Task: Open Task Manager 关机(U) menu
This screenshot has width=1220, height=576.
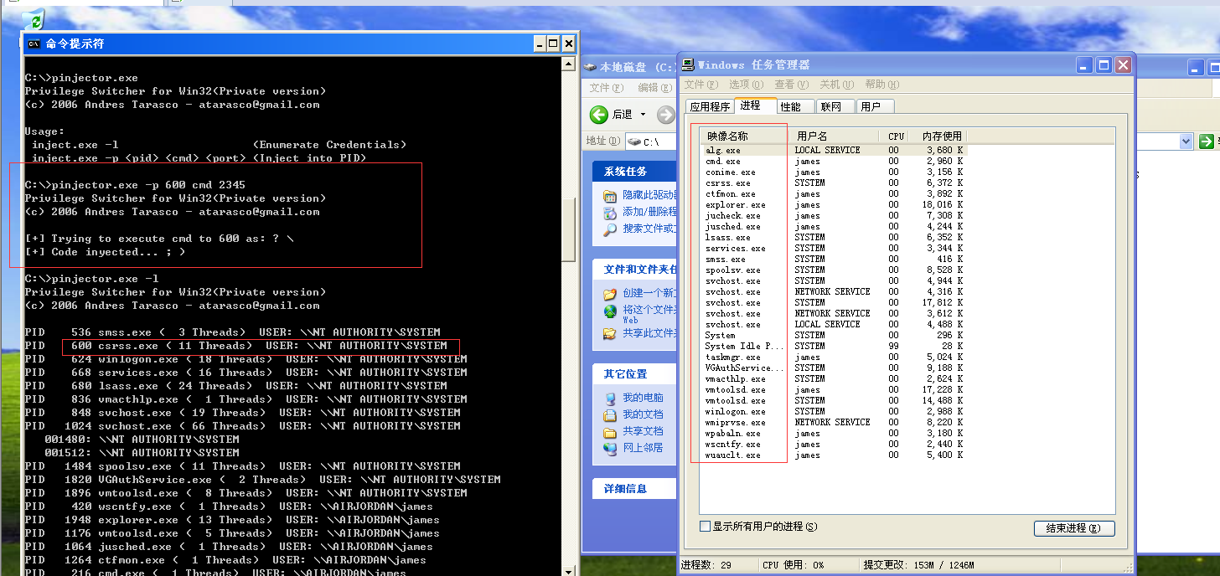Action: pyautogui.click(x=836, y=85)
